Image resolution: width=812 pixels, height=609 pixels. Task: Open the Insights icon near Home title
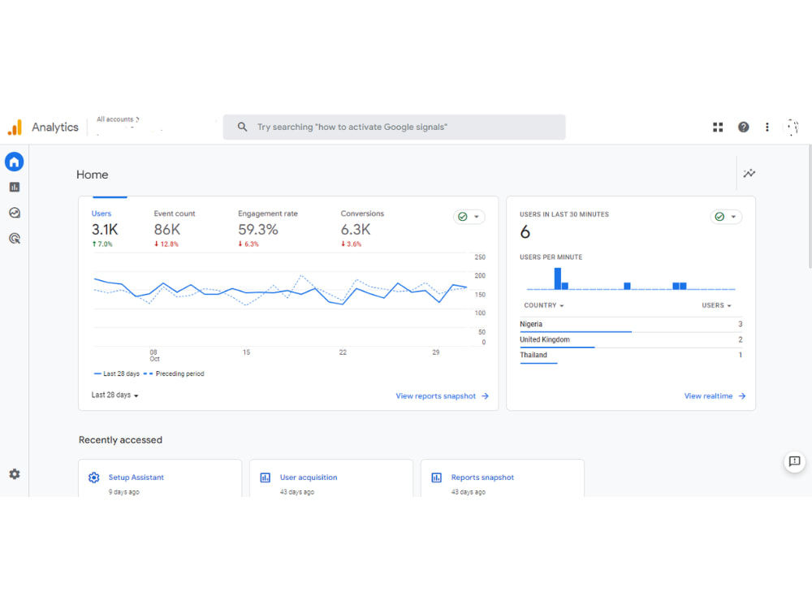[749, 173]
